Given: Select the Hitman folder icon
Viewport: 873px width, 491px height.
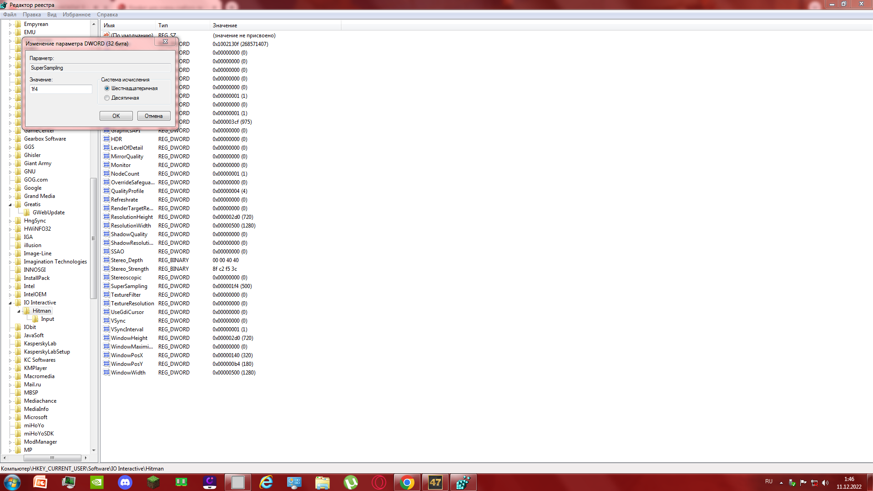Looking at the screenshot, I should tap(26, 311).
